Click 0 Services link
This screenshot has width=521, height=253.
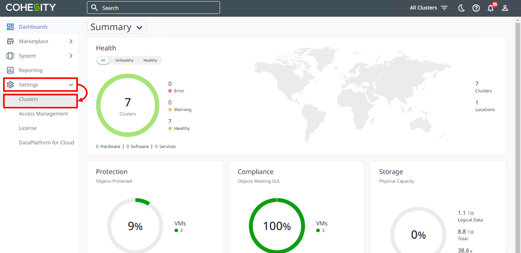[x=165, y=146]
